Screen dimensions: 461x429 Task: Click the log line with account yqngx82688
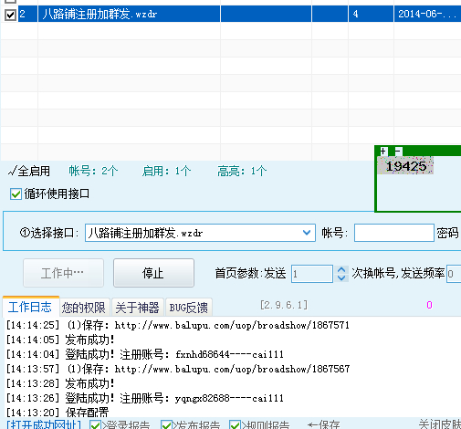[145, 398]
